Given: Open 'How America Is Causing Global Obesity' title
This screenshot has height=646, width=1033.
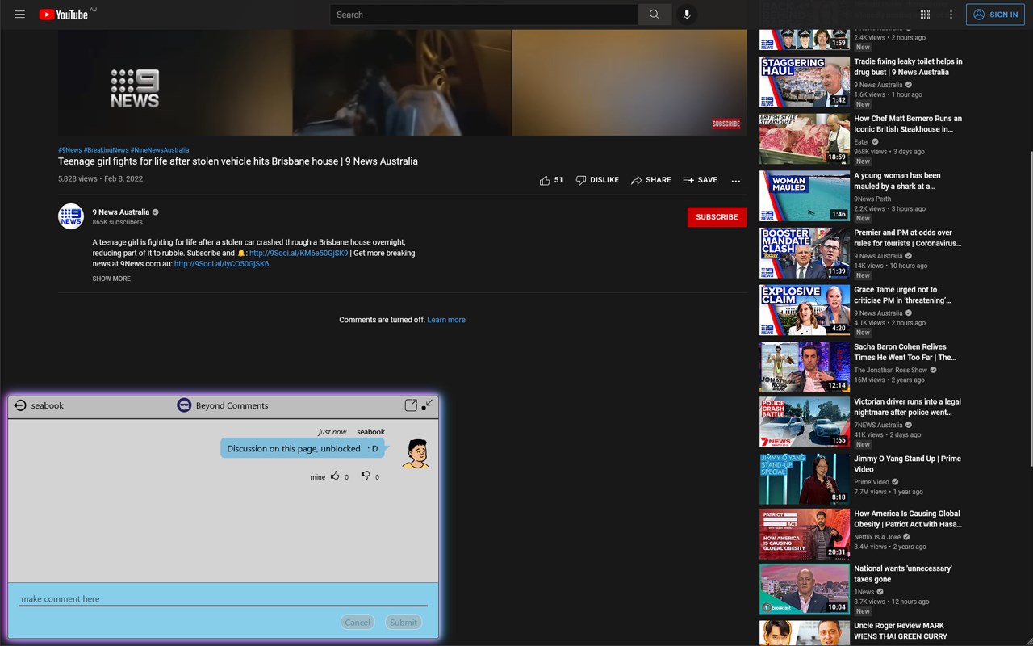Looking at the screenshot, I should tap(908, 519).
